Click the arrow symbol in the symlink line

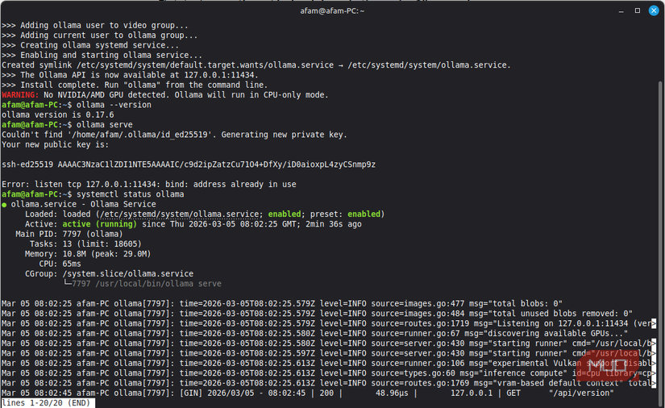340,65
